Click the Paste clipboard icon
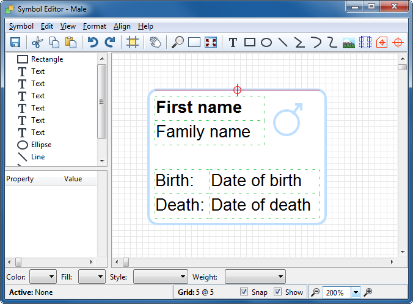This screenshot has height=304, width=413. point(71,42)
